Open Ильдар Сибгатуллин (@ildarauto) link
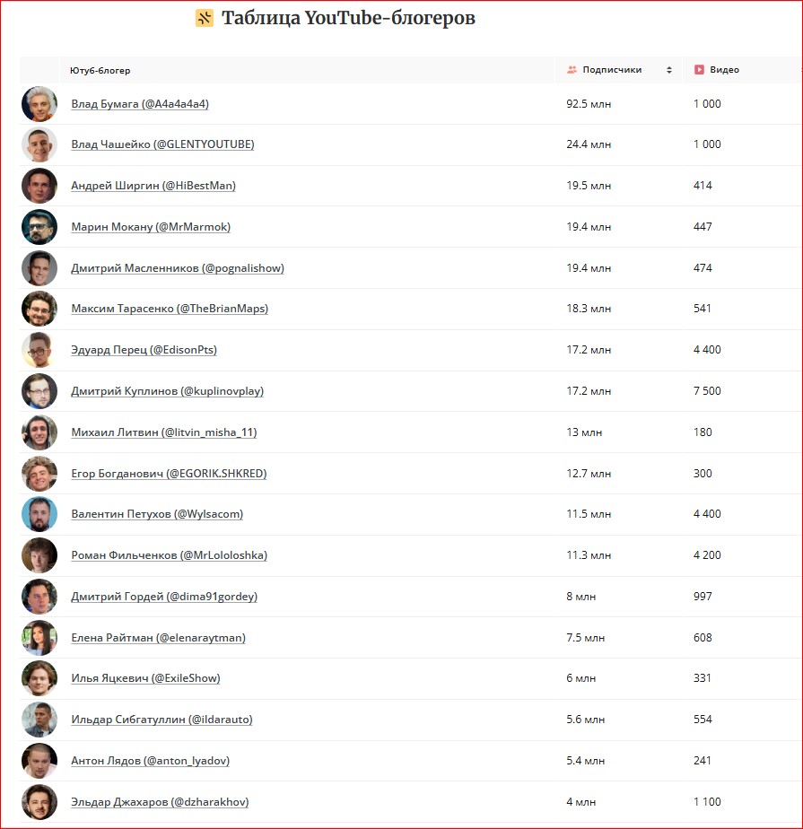 click(x=161, y=720)
